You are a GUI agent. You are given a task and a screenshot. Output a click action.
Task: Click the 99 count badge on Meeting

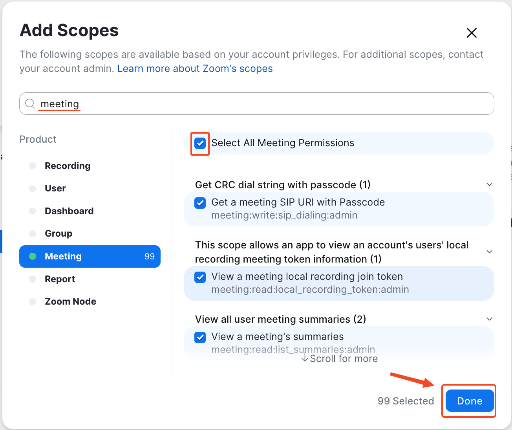point(150,256)
